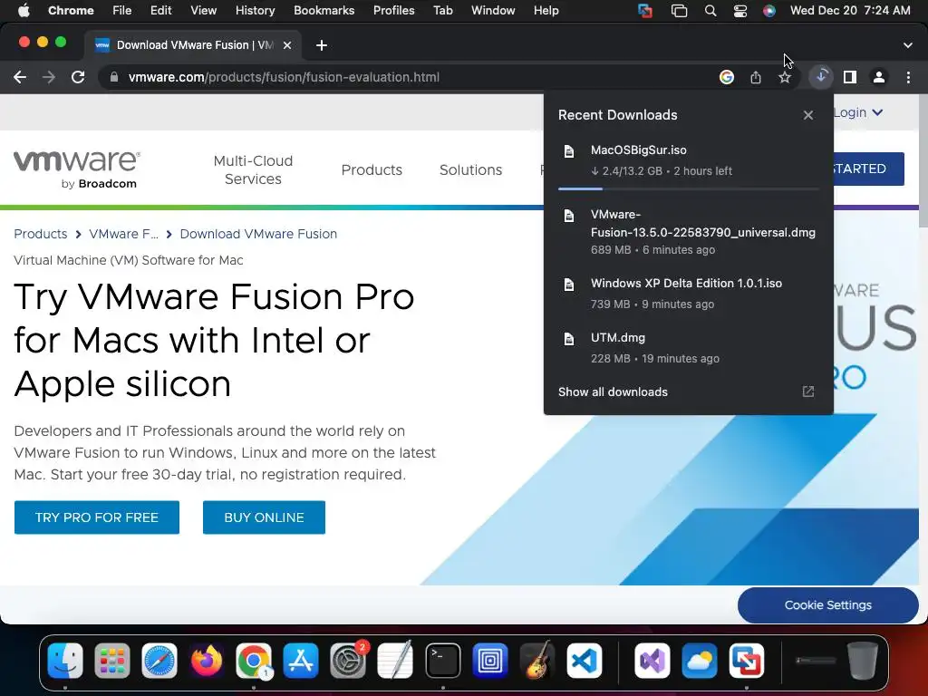The width and height of the screenshot is (928, 696).
Task: Click the downloads toolbar icon
Action: tap(821, 77)
